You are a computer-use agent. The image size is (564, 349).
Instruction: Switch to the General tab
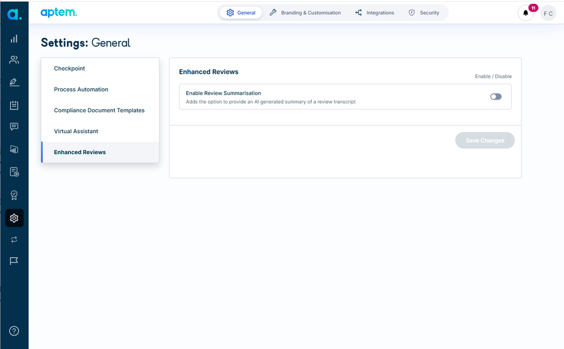241,13
